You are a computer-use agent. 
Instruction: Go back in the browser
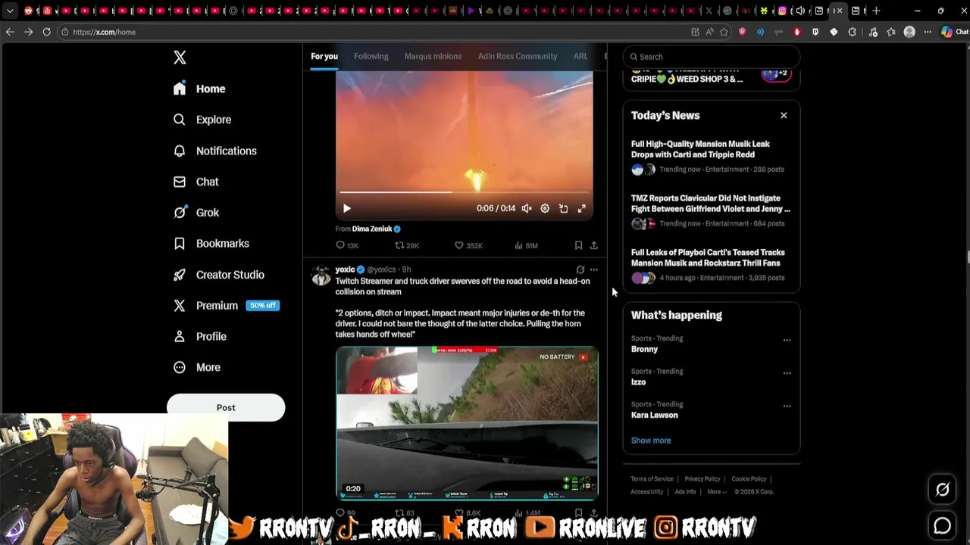pyautogui.click(x=10, y=32)
